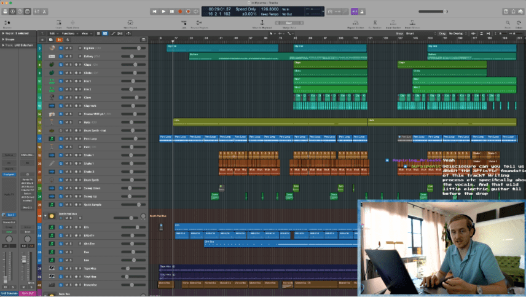The height and width of the screenshot is (297, 526).
Task: Start recording with the Record button
Action: pos(180,12)
